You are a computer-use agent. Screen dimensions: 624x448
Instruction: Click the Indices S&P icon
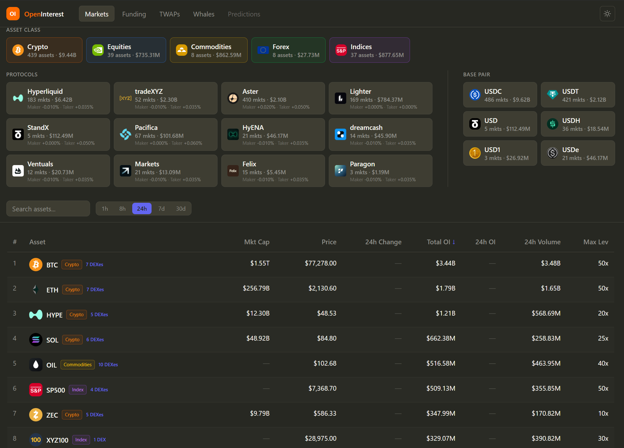[341, 50]
